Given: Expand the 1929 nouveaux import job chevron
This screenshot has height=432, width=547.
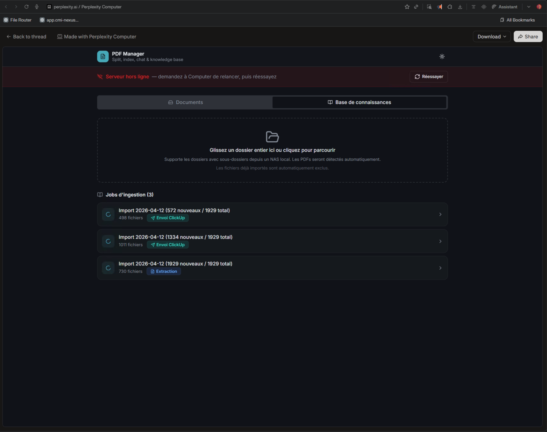Looking at the screenshot, I should 440,268.
